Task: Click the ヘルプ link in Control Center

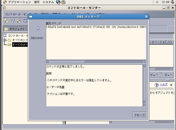Action: pos(164,84)
